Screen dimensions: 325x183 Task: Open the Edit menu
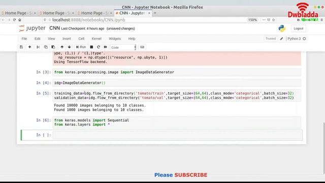coord(38,39)
